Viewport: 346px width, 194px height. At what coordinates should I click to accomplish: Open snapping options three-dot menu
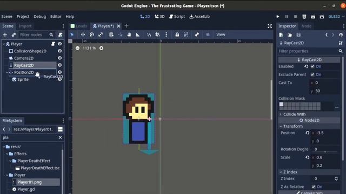coord(166,34)
